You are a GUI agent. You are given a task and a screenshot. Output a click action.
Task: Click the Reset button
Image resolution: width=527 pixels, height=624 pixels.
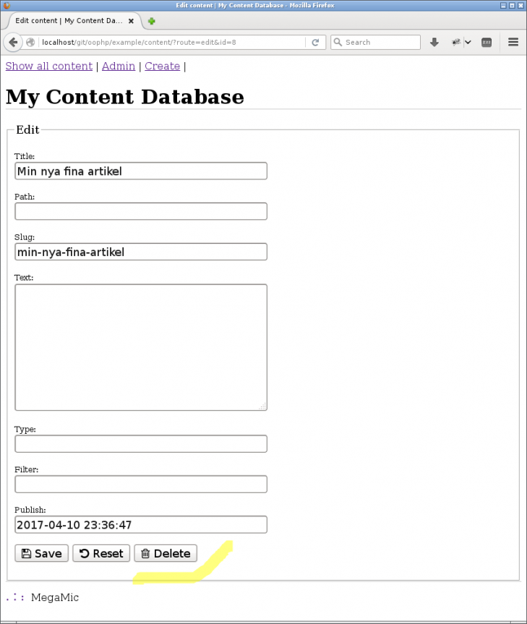pyautogui.click(x=101, y=554)
